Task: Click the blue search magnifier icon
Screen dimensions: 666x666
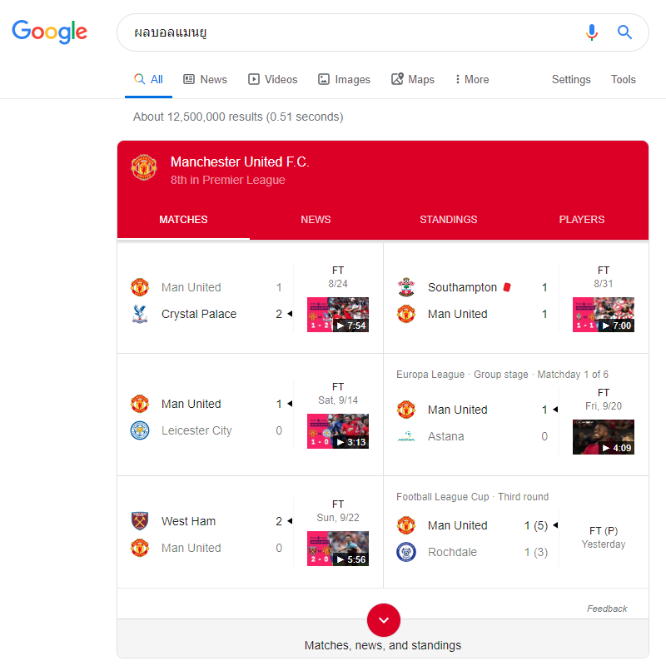Action: click(x=624, y=32)
